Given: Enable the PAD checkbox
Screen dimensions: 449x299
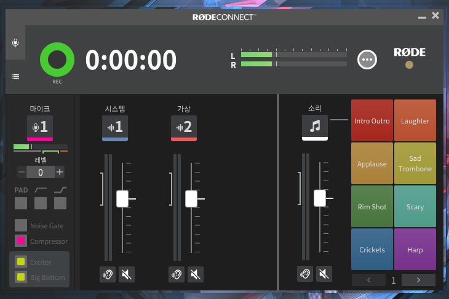Looking at the screenshot, I should 21,203.
